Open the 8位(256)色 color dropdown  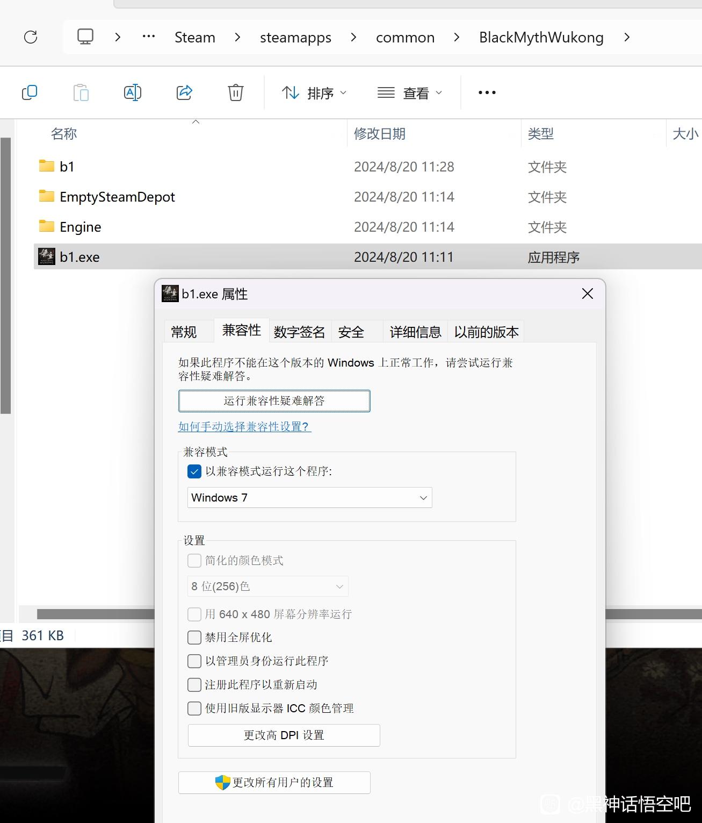[268, 586]
